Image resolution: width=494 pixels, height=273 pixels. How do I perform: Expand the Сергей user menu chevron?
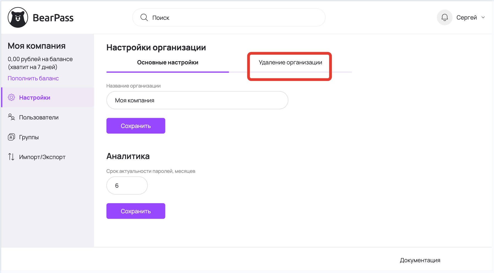[x=483, y=18]
